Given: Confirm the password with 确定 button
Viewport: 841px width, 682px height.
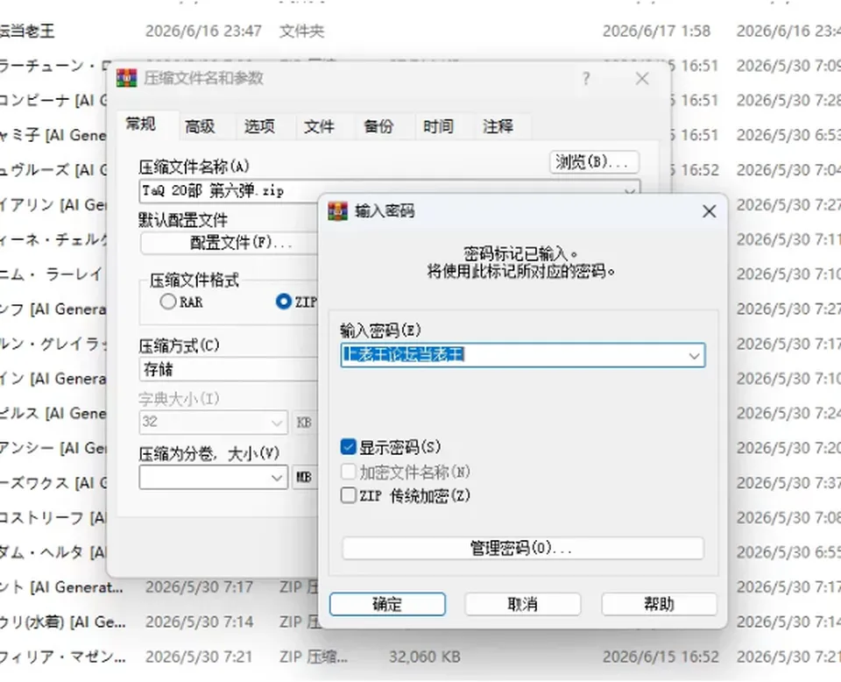Looking at the screenshot, I should [x=387, y=604].
